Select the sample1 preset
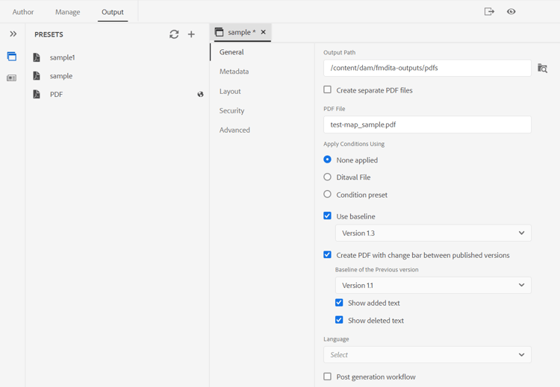 point(62,57)
